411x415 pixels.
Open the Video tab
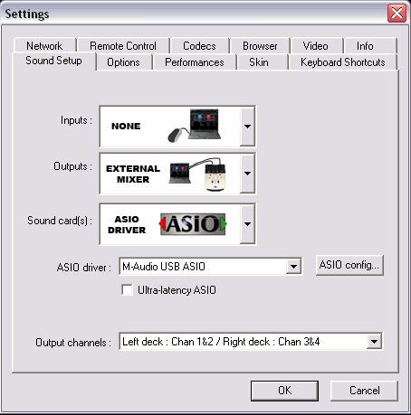316,46
